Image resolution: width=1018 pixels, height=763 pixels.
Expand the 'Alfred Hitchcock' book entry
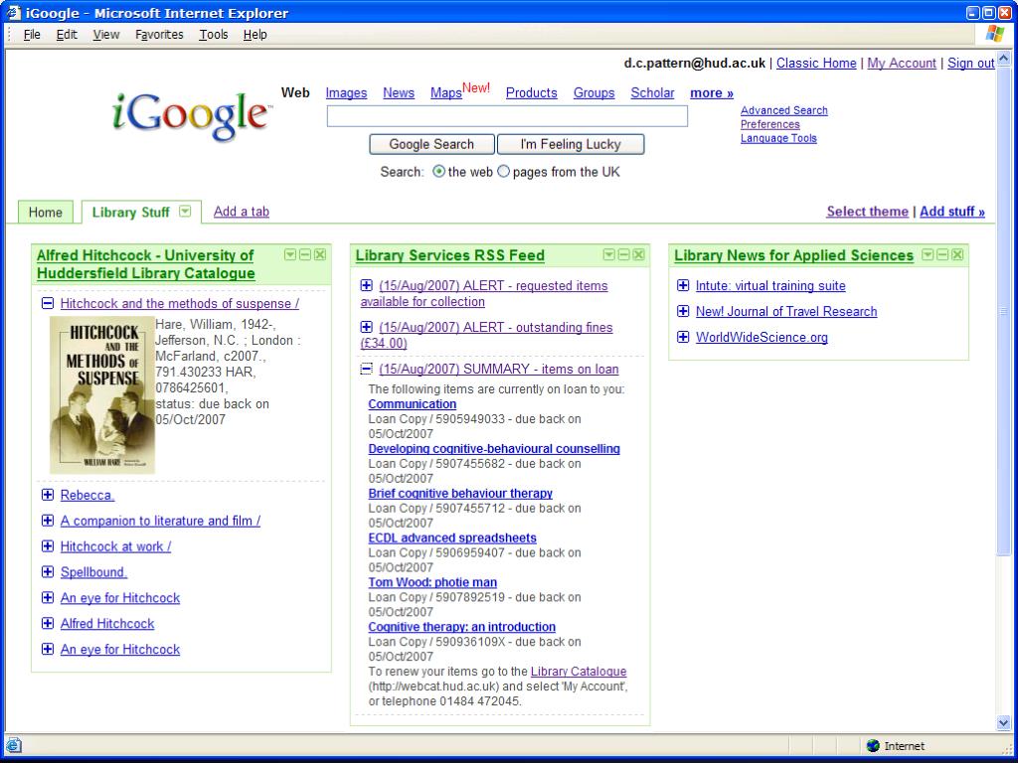pyautogui.click(x=48, y=624)
